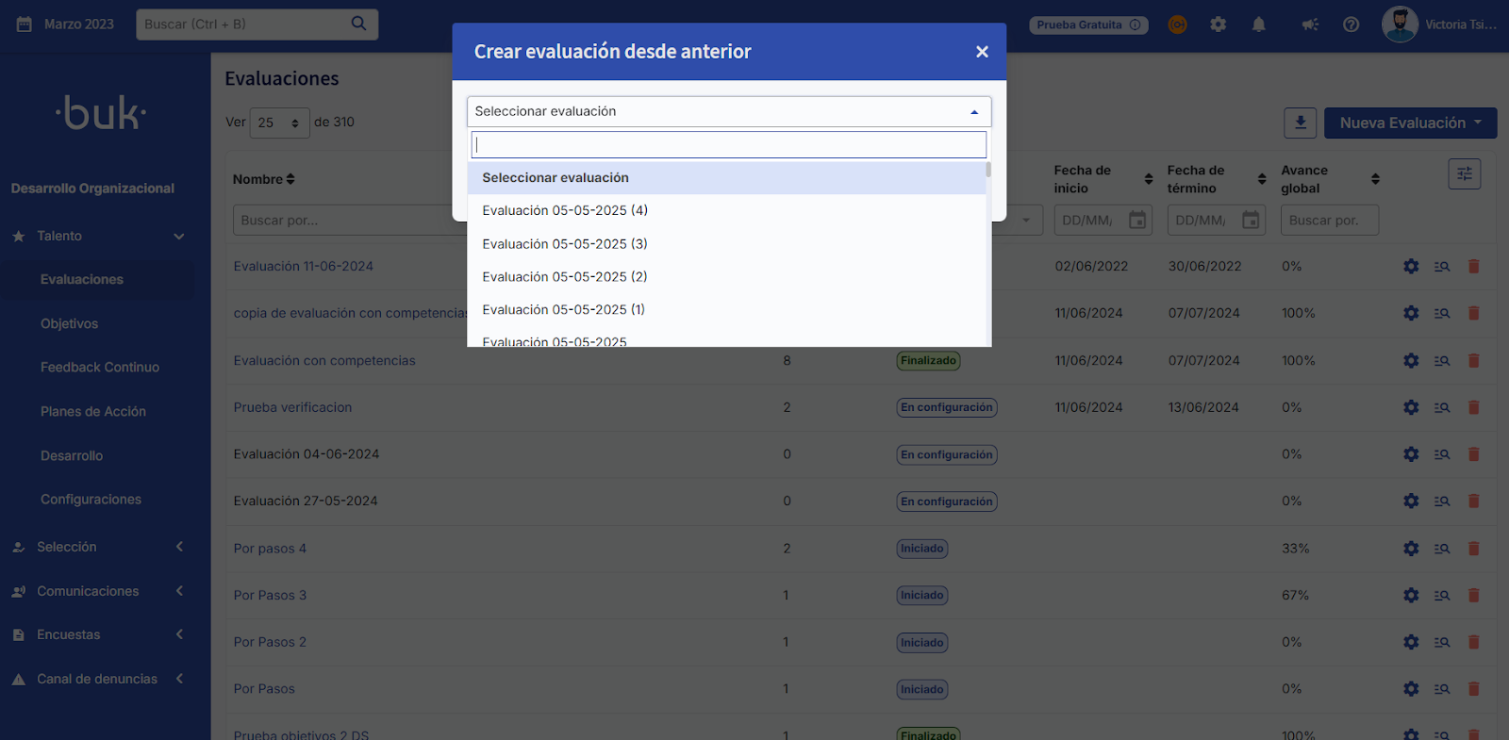Open the Nueva Evaluación dropdown button

(1410, 123)
